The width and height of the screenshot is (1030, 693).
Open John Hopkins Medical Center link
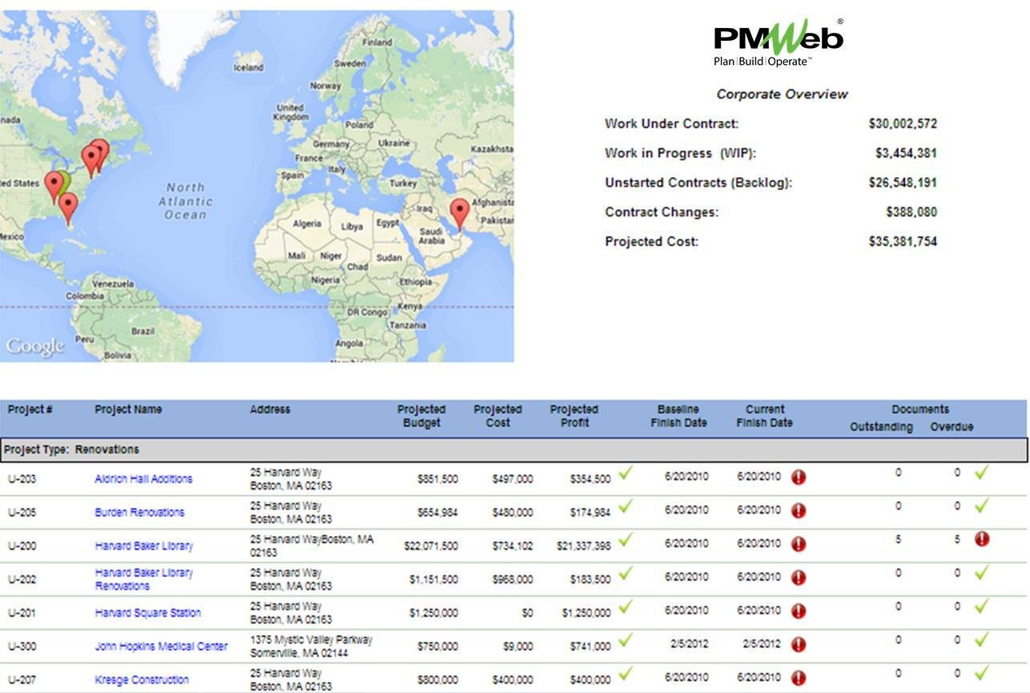point(161,647)
